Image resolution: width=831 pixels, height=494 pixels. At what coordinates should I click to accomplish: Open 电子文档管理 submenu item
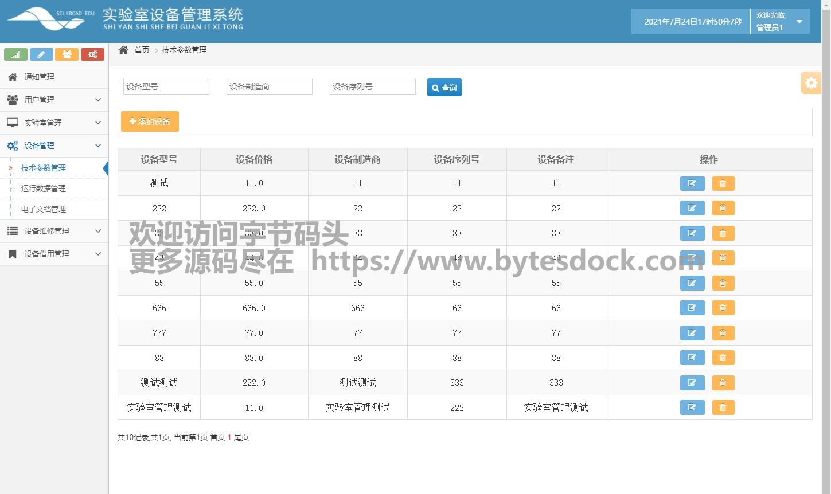[x=44, y=209]
